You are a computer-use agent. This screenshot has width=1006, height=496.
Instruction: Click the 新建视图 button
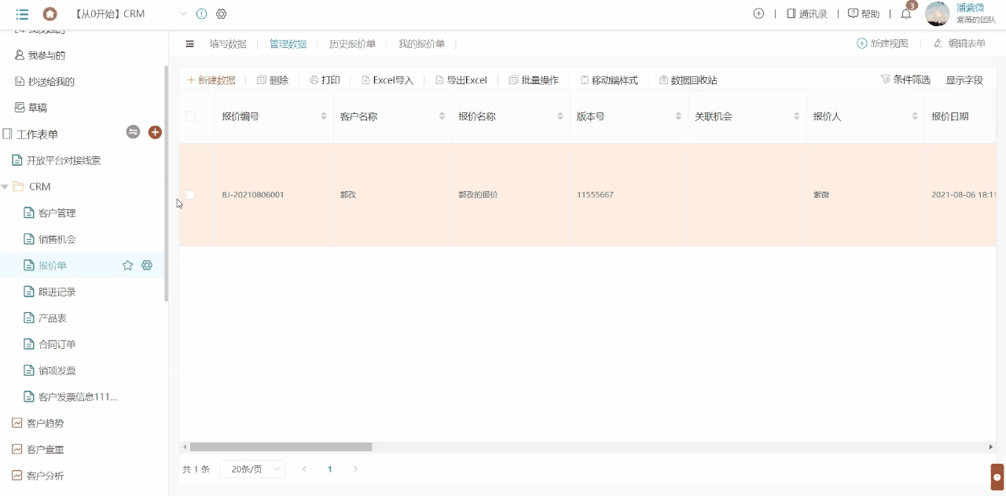click(x=882, y=43)
